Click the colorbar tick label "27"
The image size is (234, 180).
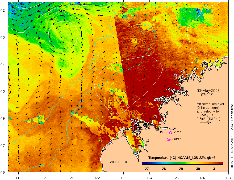click(x=147, y=169)
